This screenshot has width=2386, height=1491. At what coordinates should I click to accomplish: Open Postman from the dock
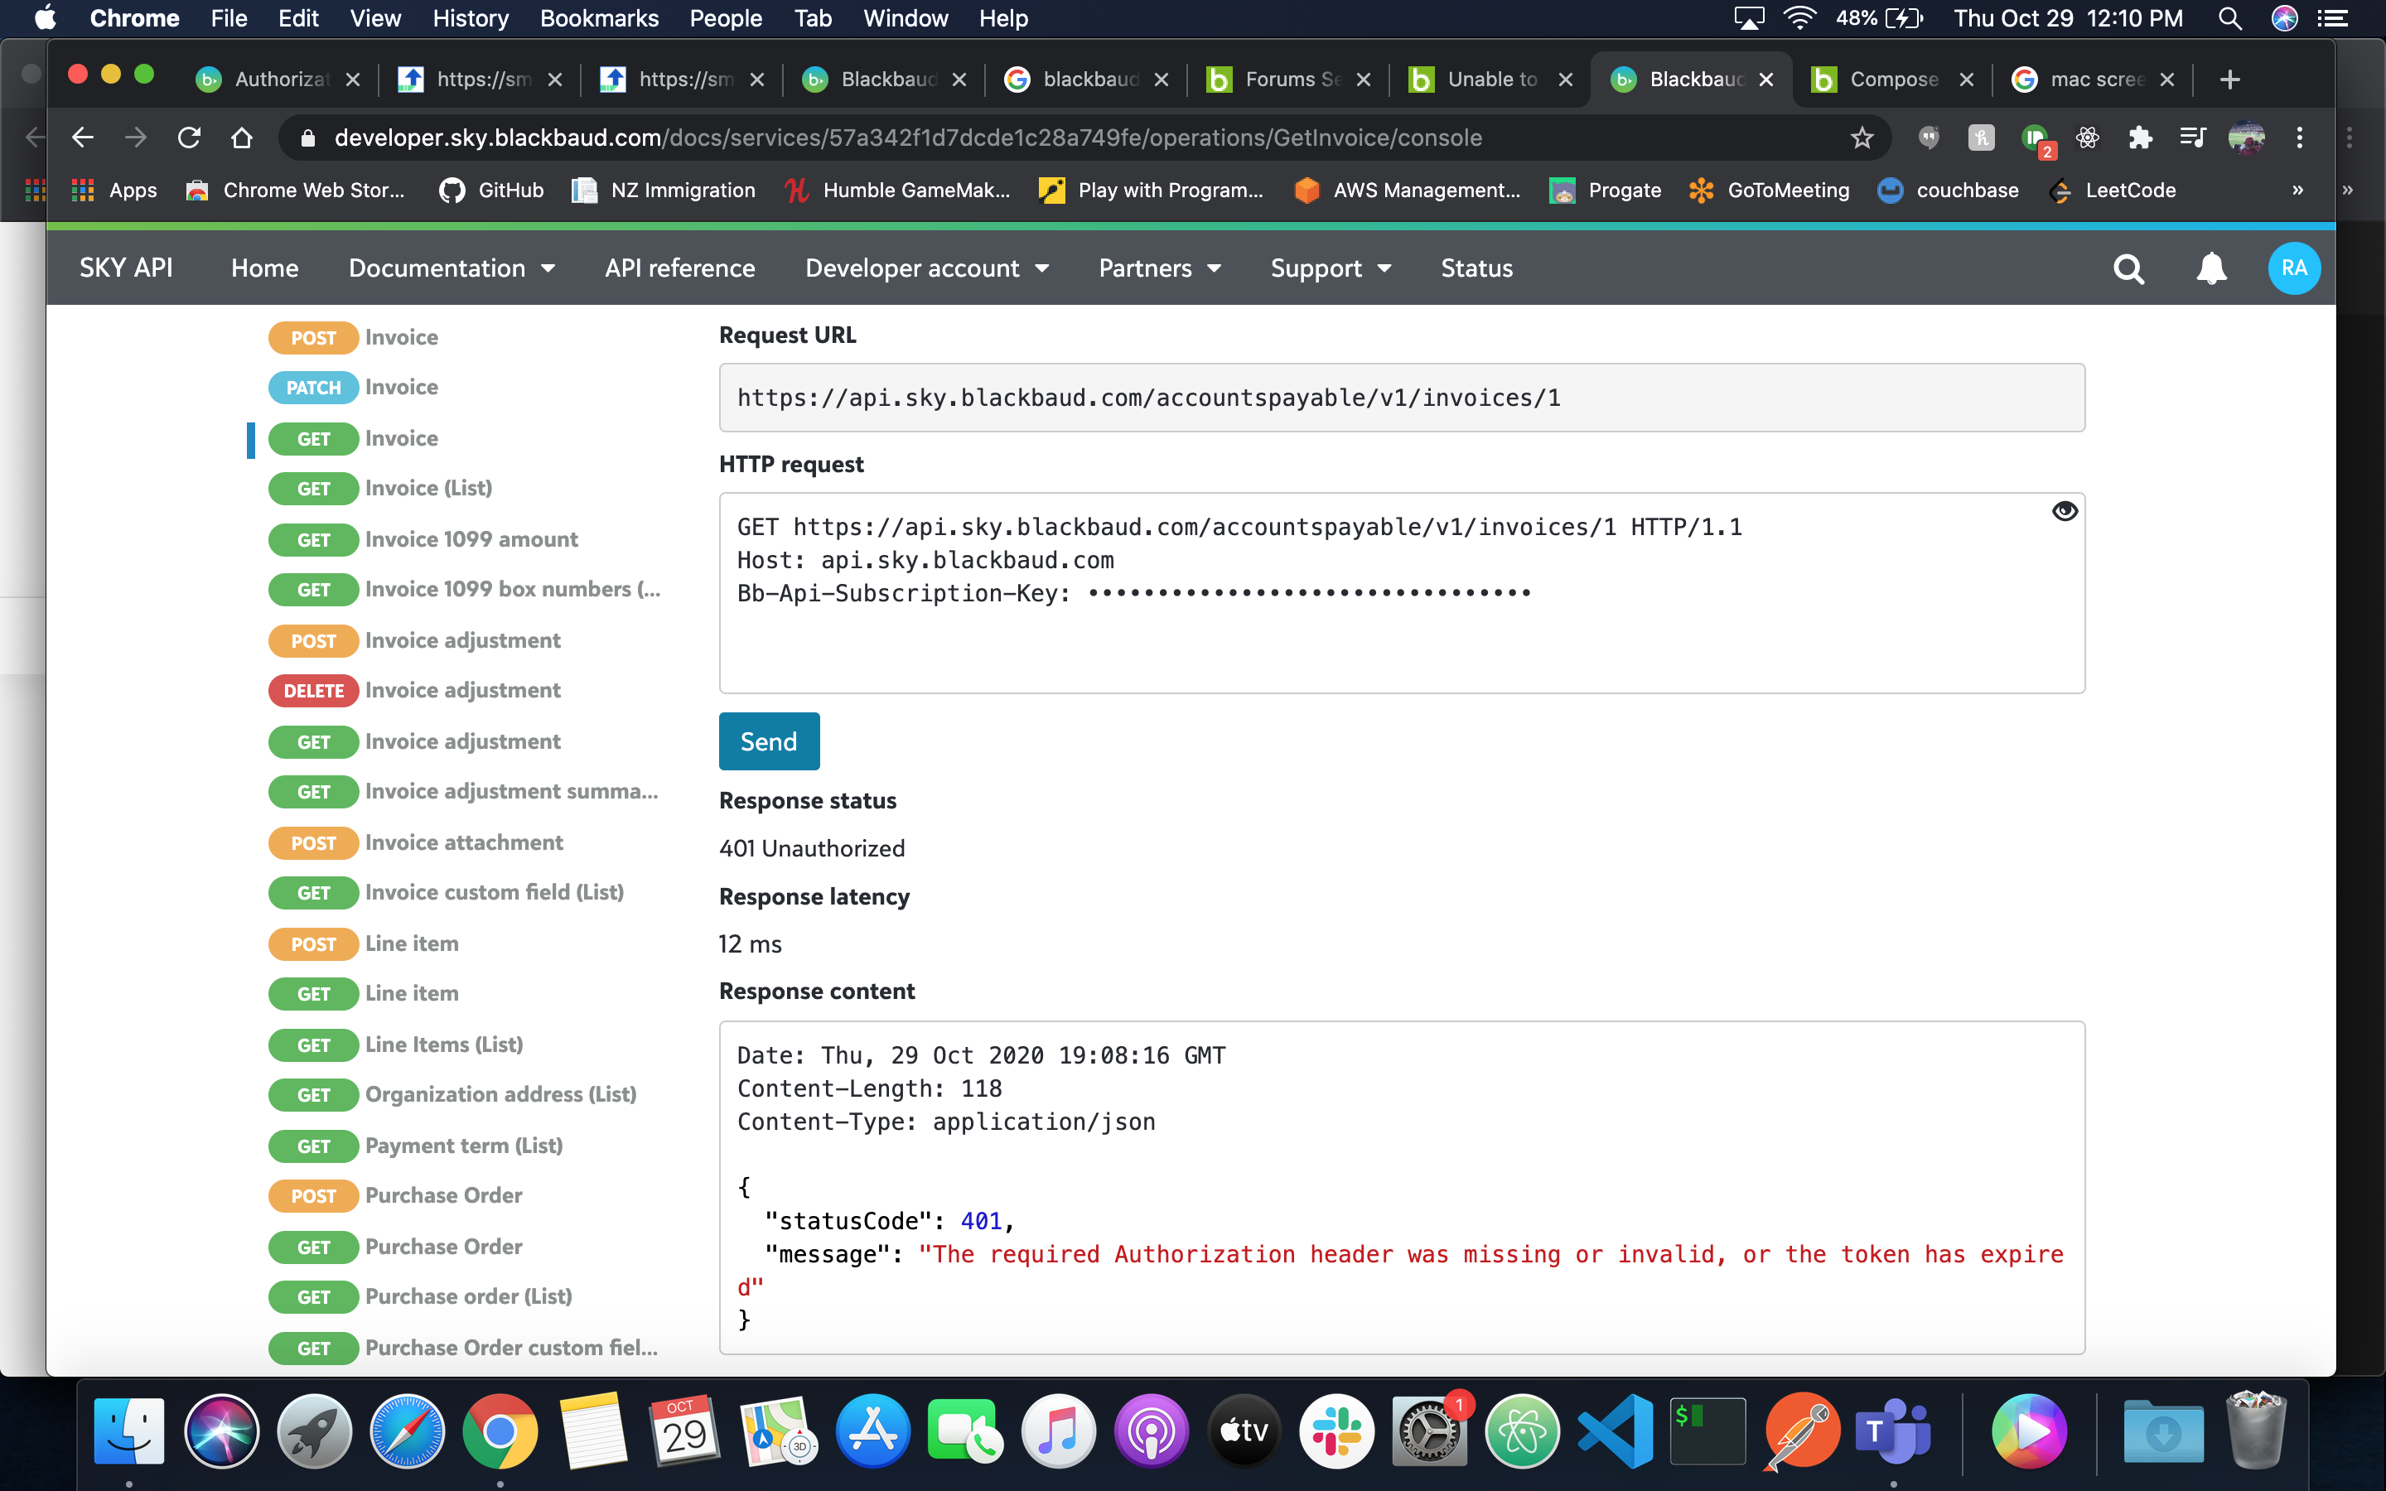1802,1431
